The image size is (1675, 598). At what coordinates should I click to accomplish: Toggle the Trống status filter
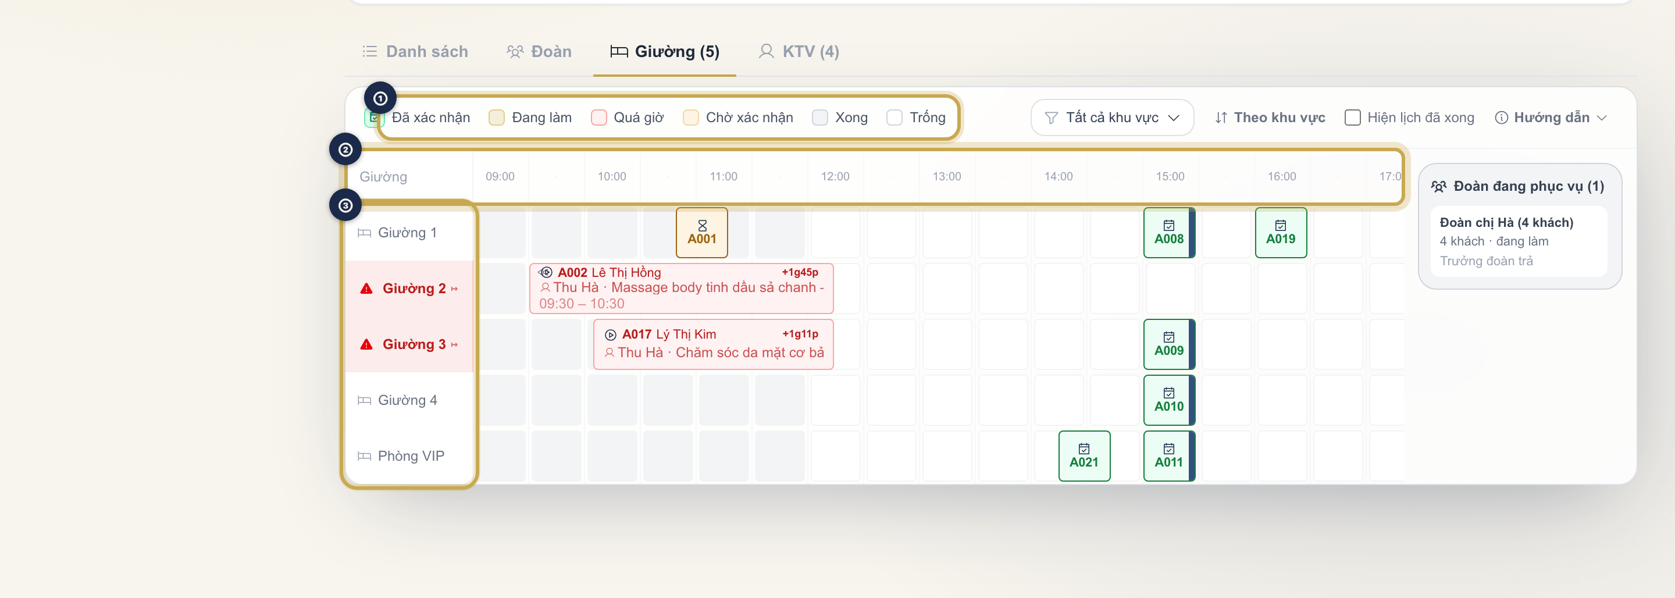coord(916,118)
